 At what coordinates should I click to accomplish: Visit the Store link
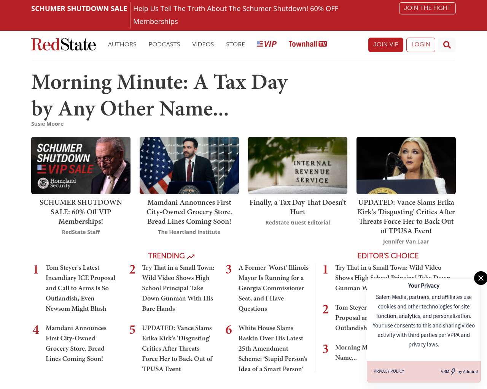(236, 44)
